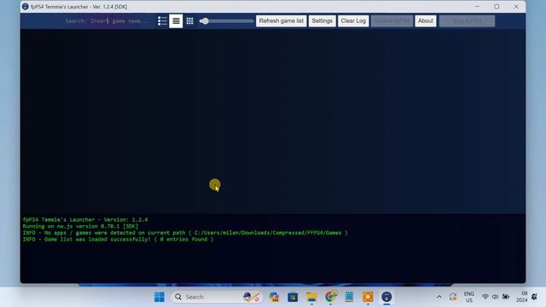Click the fpPS4 launcher icon in the title bar
The image size is (546, 307).
tap(25, 7)
